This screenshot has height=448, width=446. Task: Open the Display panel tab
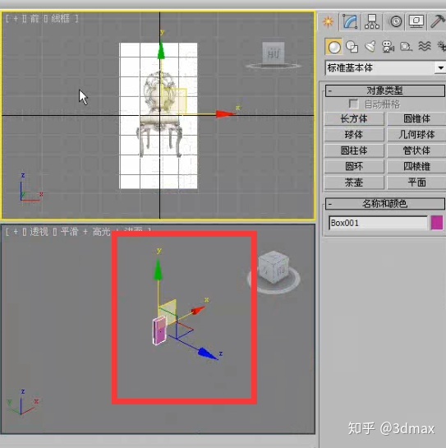coord(416,21)
